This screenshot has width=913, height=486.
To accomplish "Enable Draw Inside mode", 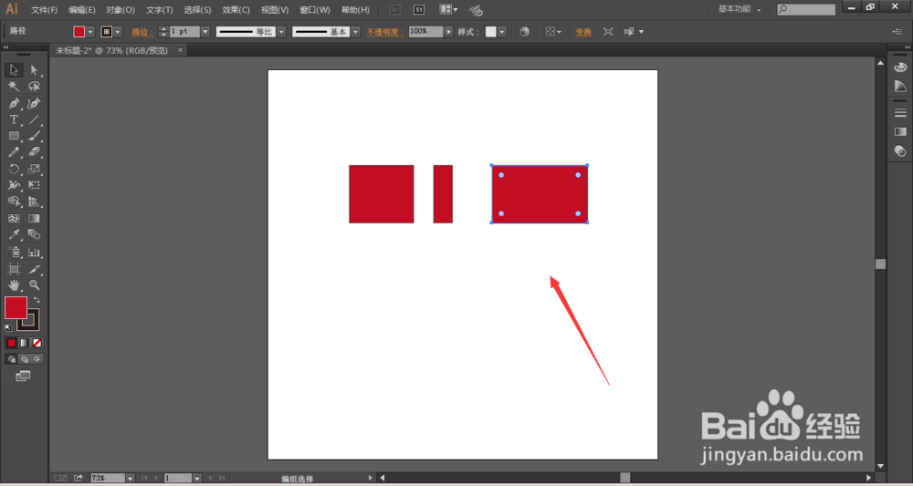I will click(37, 359).
